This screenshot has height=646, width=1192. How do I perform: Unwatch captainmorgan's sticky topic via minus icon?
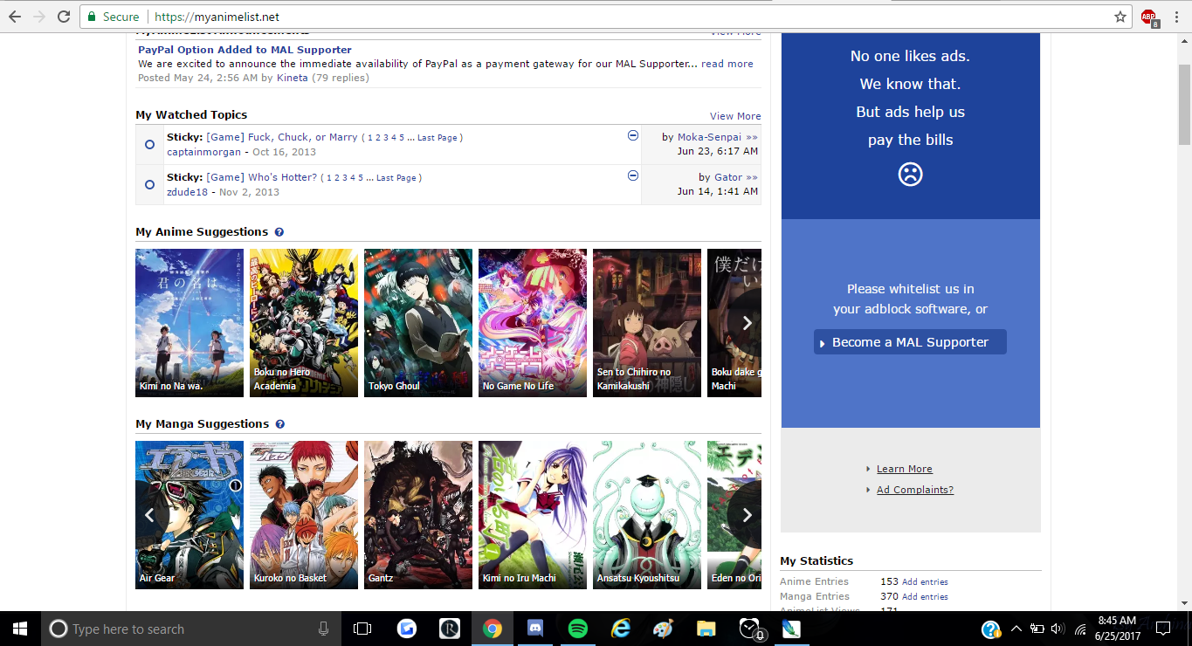coord(633,136)
